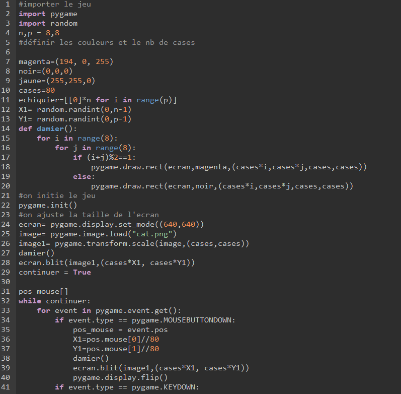
Task: Place cursor on the "import pygame" statement
Action: (48, 14)
